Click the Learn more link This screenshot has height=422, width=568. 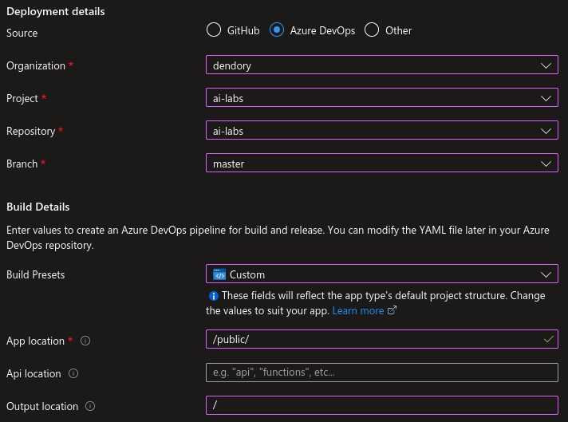[358, 311]
